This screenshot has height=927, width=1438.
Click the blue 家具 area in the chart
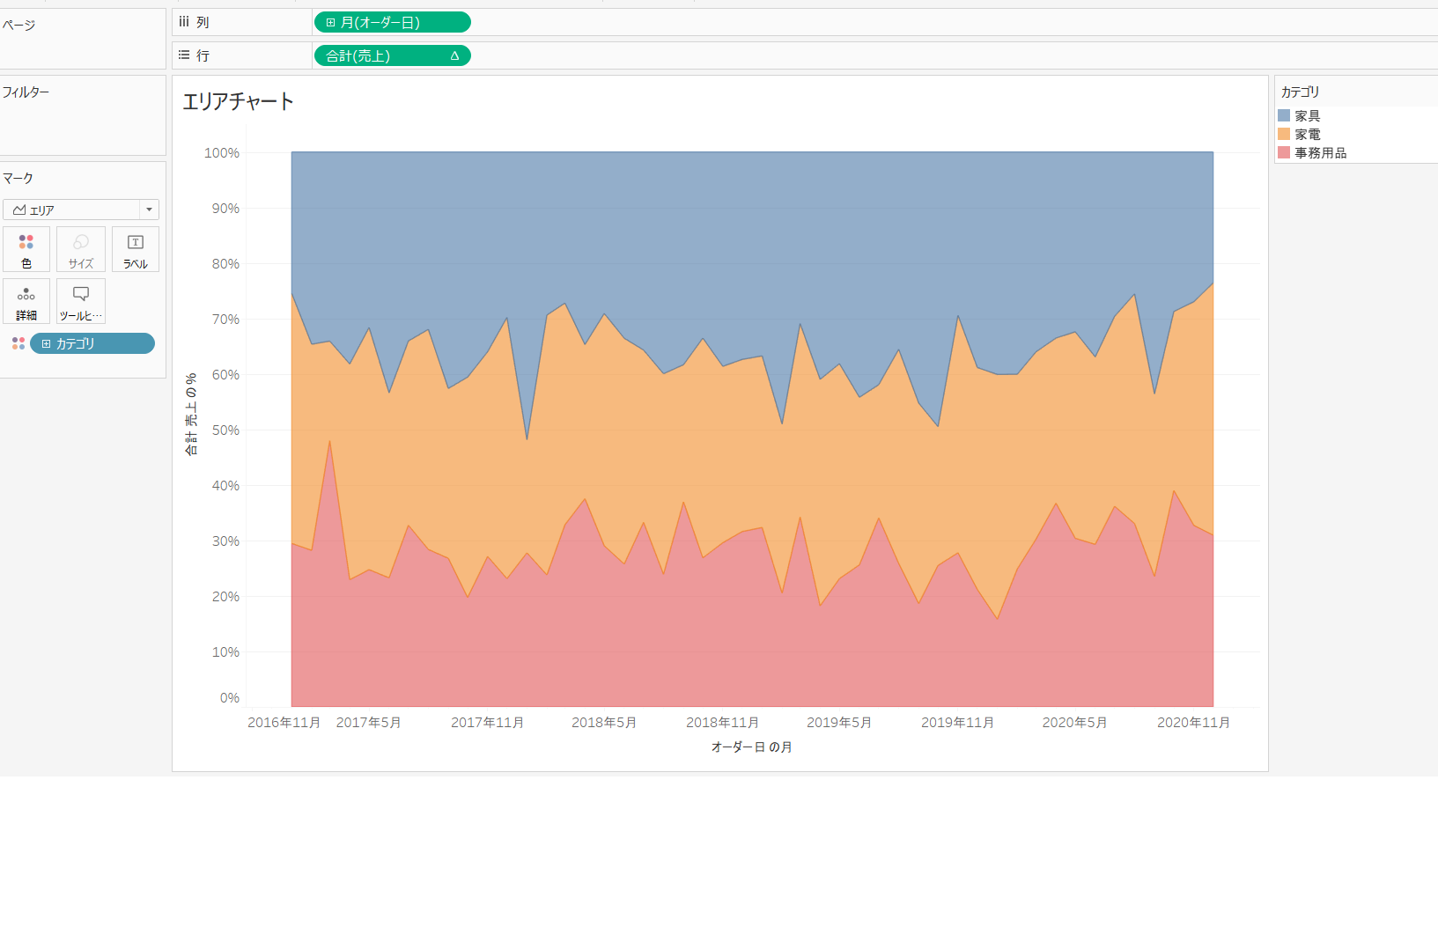(752, 238)
